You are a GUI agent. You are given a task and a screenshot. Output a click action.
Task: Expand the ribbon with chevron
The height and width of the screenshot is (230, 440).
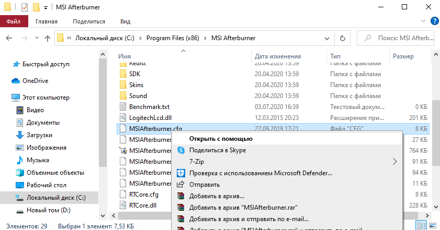coord(423,21)
